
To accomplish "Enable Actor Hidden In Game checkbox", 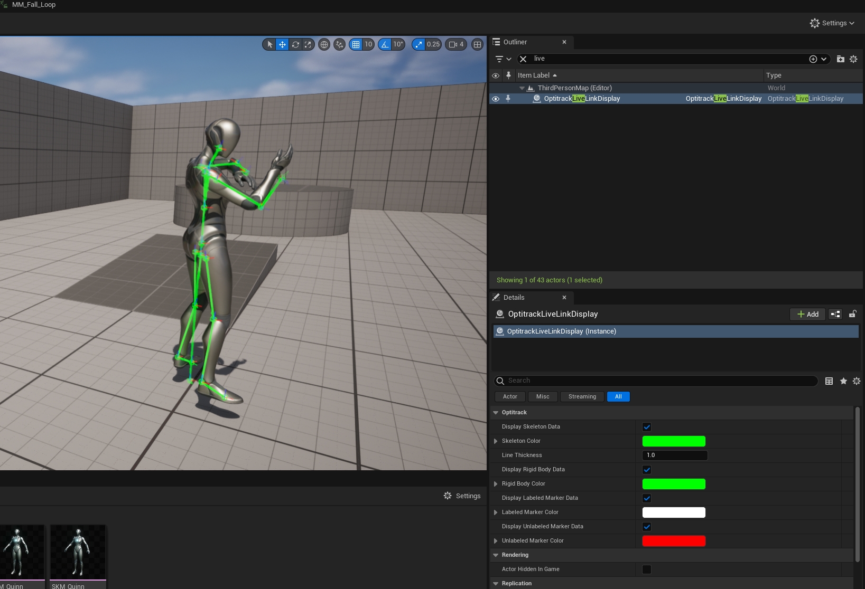I will (x=647, y=569).
